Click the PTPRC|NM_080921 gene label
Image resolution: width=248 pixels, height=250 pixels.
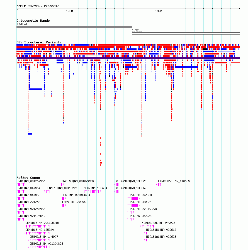139,202
